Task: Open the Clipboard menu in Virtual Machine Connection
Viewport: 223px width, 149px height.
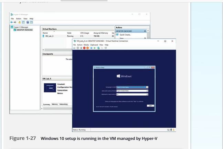Action: click(94, 45)
